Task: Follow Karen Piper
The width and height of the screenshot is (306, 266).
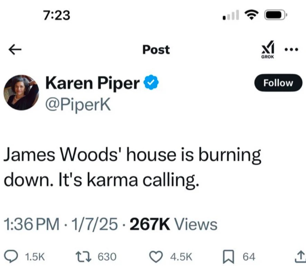Action: 278,83
